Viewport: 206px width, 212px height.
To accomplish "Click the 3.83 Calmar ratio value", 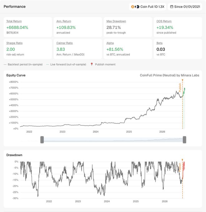I will click(x=61, y=49).
